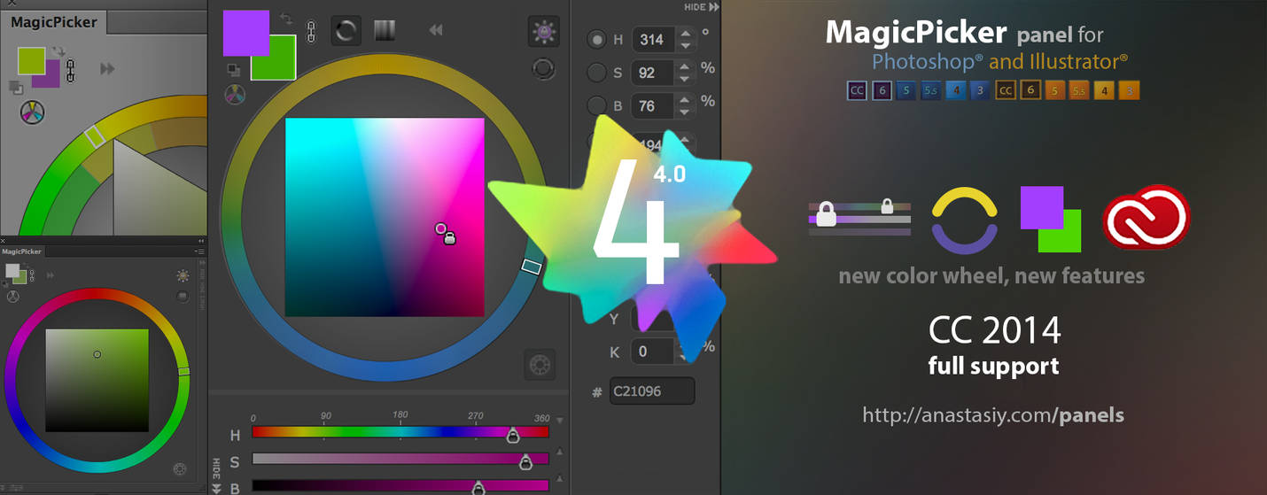
Task: Reset default colors icon in light panel
Action: 15,87
